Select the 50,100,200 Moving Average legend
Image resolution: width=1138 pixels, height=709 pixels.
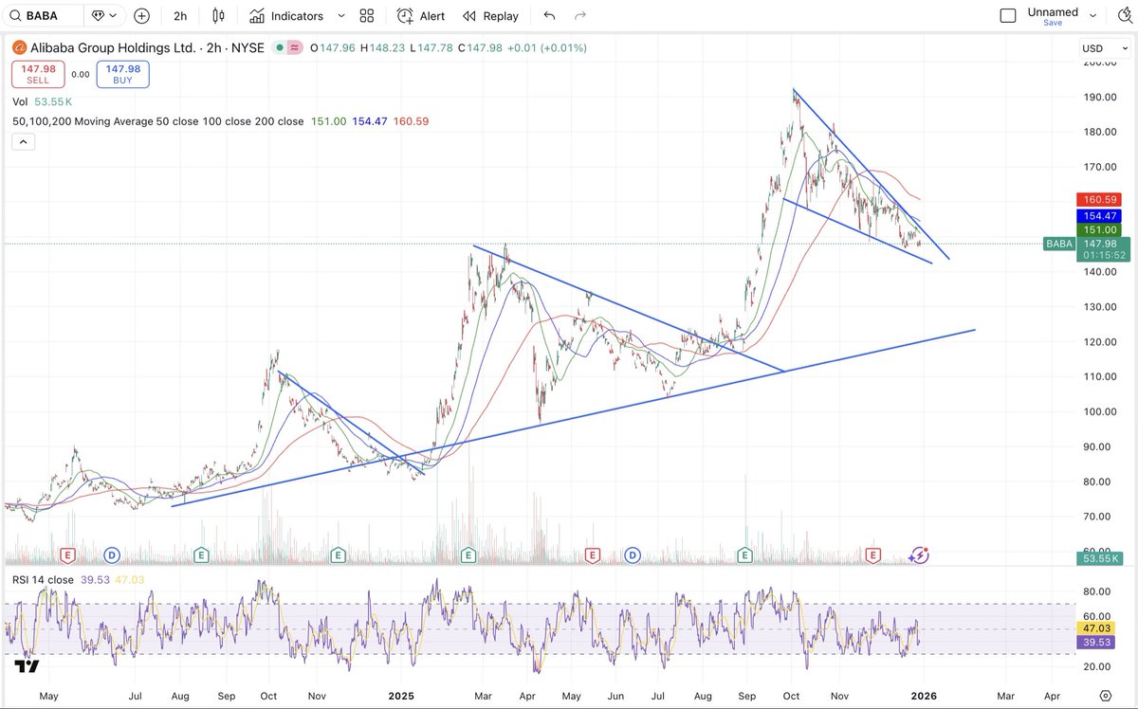pyautogui.click(x=158, y=121)
